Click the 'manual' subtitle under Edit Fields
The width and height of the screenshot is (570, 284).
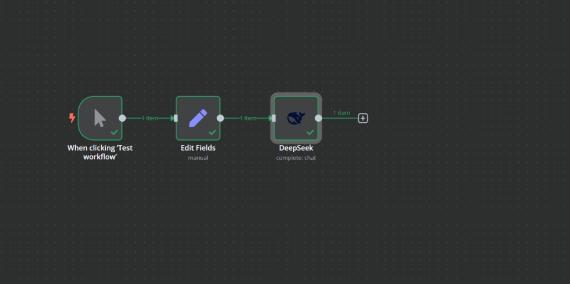click(198, 158)
